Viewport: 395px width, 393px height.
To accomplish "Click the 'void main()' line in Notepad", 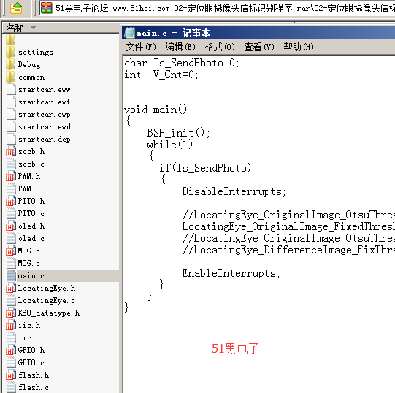I will click(156, 110).
